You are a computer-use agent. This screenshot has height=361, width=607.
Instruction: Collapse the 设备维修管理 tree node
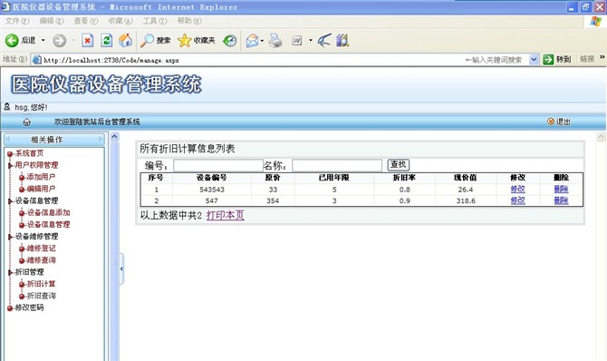(x=11, y=237)
